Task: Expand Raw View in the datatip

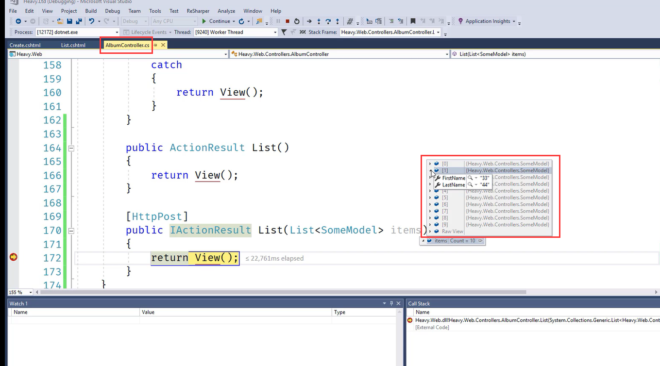Action: point(430,232)
